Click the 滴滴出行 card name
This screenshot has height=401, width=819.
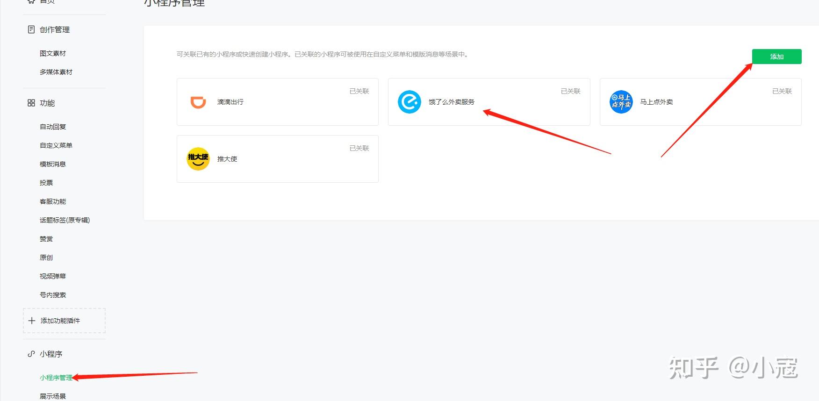230,102
